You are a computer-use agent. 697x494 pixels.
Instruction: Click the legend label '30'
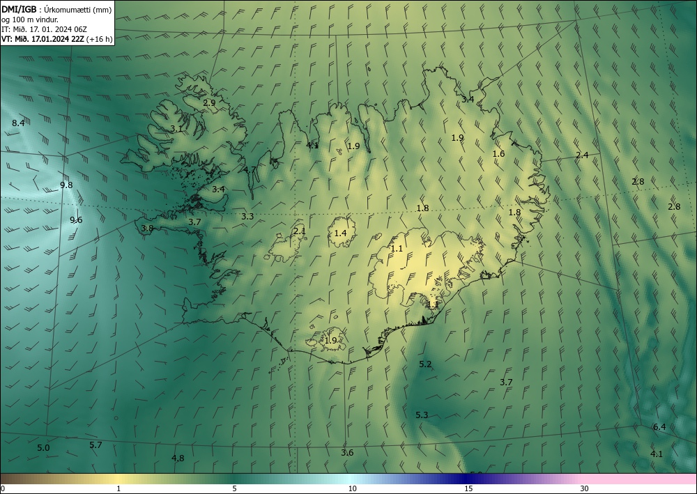[x=585, y=489]
